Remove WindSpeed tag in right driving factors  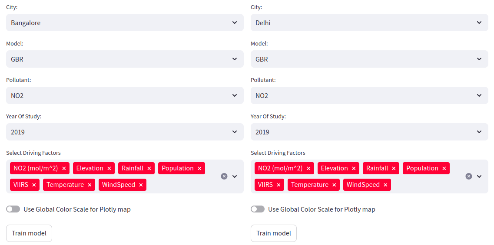click(x=385, y=185)
